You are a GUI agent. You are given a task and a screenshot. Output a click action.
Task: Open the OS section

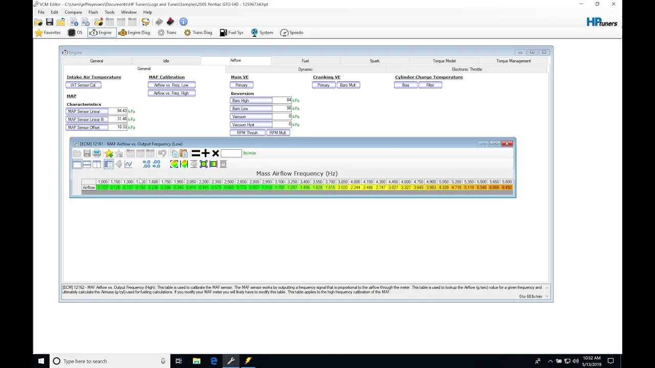75,33
